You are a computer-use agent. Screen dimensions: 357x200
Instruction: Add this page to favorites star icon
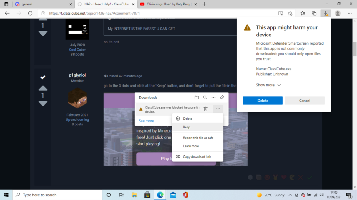(x=290, y=14)
